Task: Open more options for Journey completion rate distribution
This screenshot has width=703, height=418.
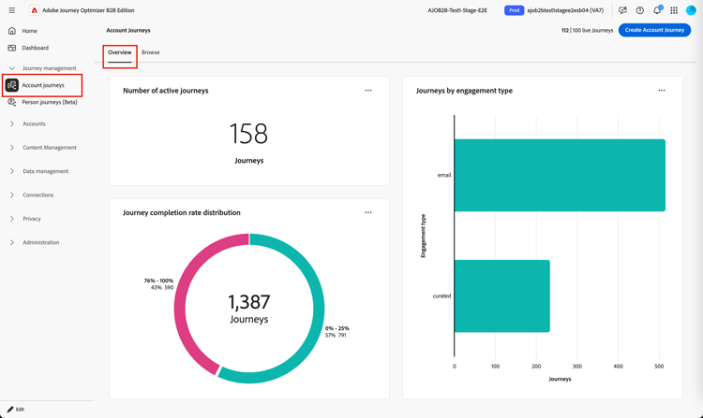Action: tap(368, 212)
